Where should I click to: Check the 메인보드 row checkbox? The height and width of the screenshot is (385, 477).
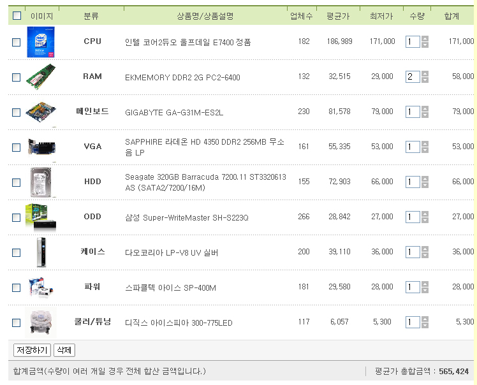16,113
